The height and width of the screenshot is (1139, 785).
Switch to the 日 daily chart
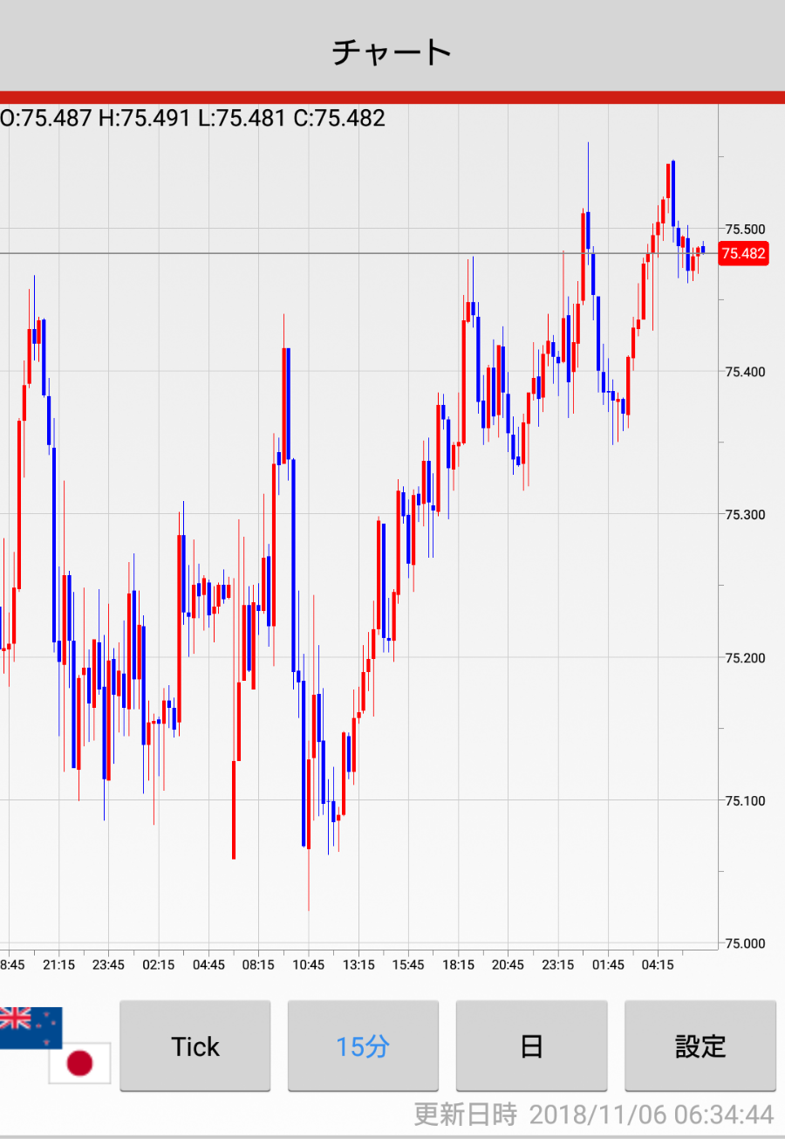[x=531, y=1046]
